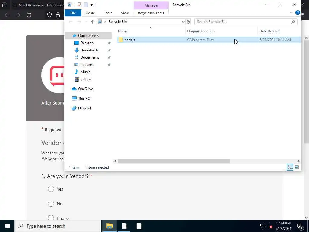Select Yes for Are you a Vendor
This screenshot has height=232, width=309.
pos(51,189)
